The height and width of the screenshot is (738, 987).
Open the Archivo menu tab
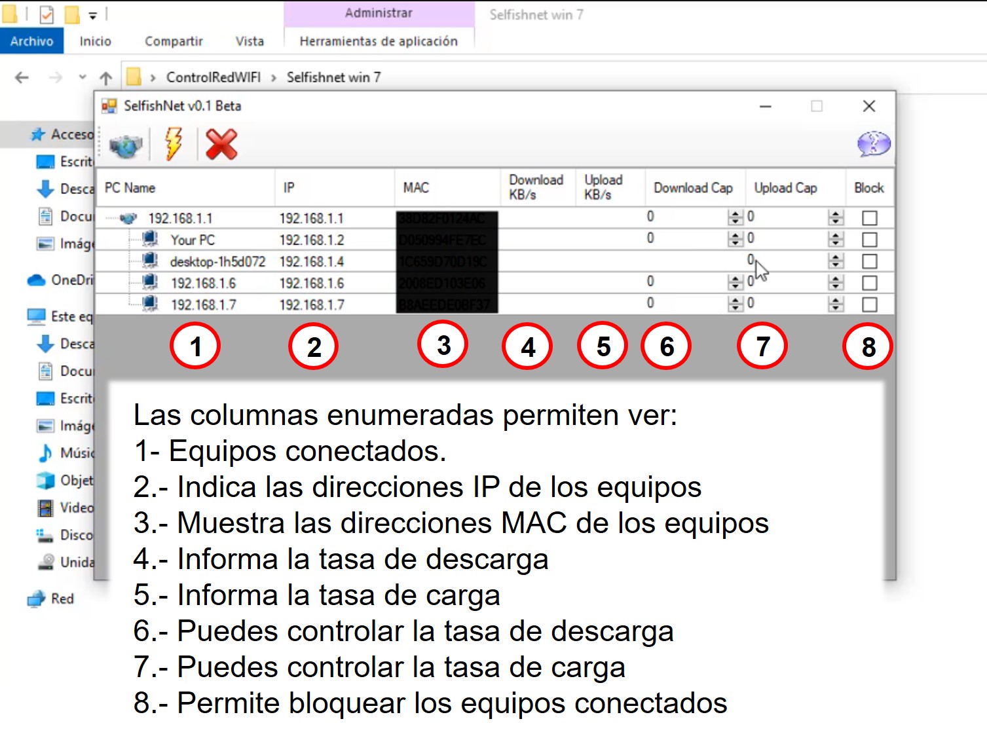coord(31,41)
